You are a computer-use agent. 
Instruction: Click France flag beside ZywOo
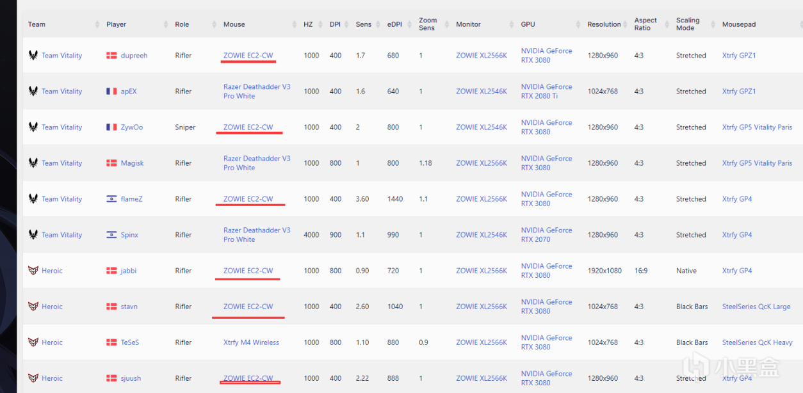111,127
